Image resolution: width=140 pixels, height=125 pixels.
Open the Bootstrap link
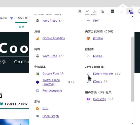99,99
